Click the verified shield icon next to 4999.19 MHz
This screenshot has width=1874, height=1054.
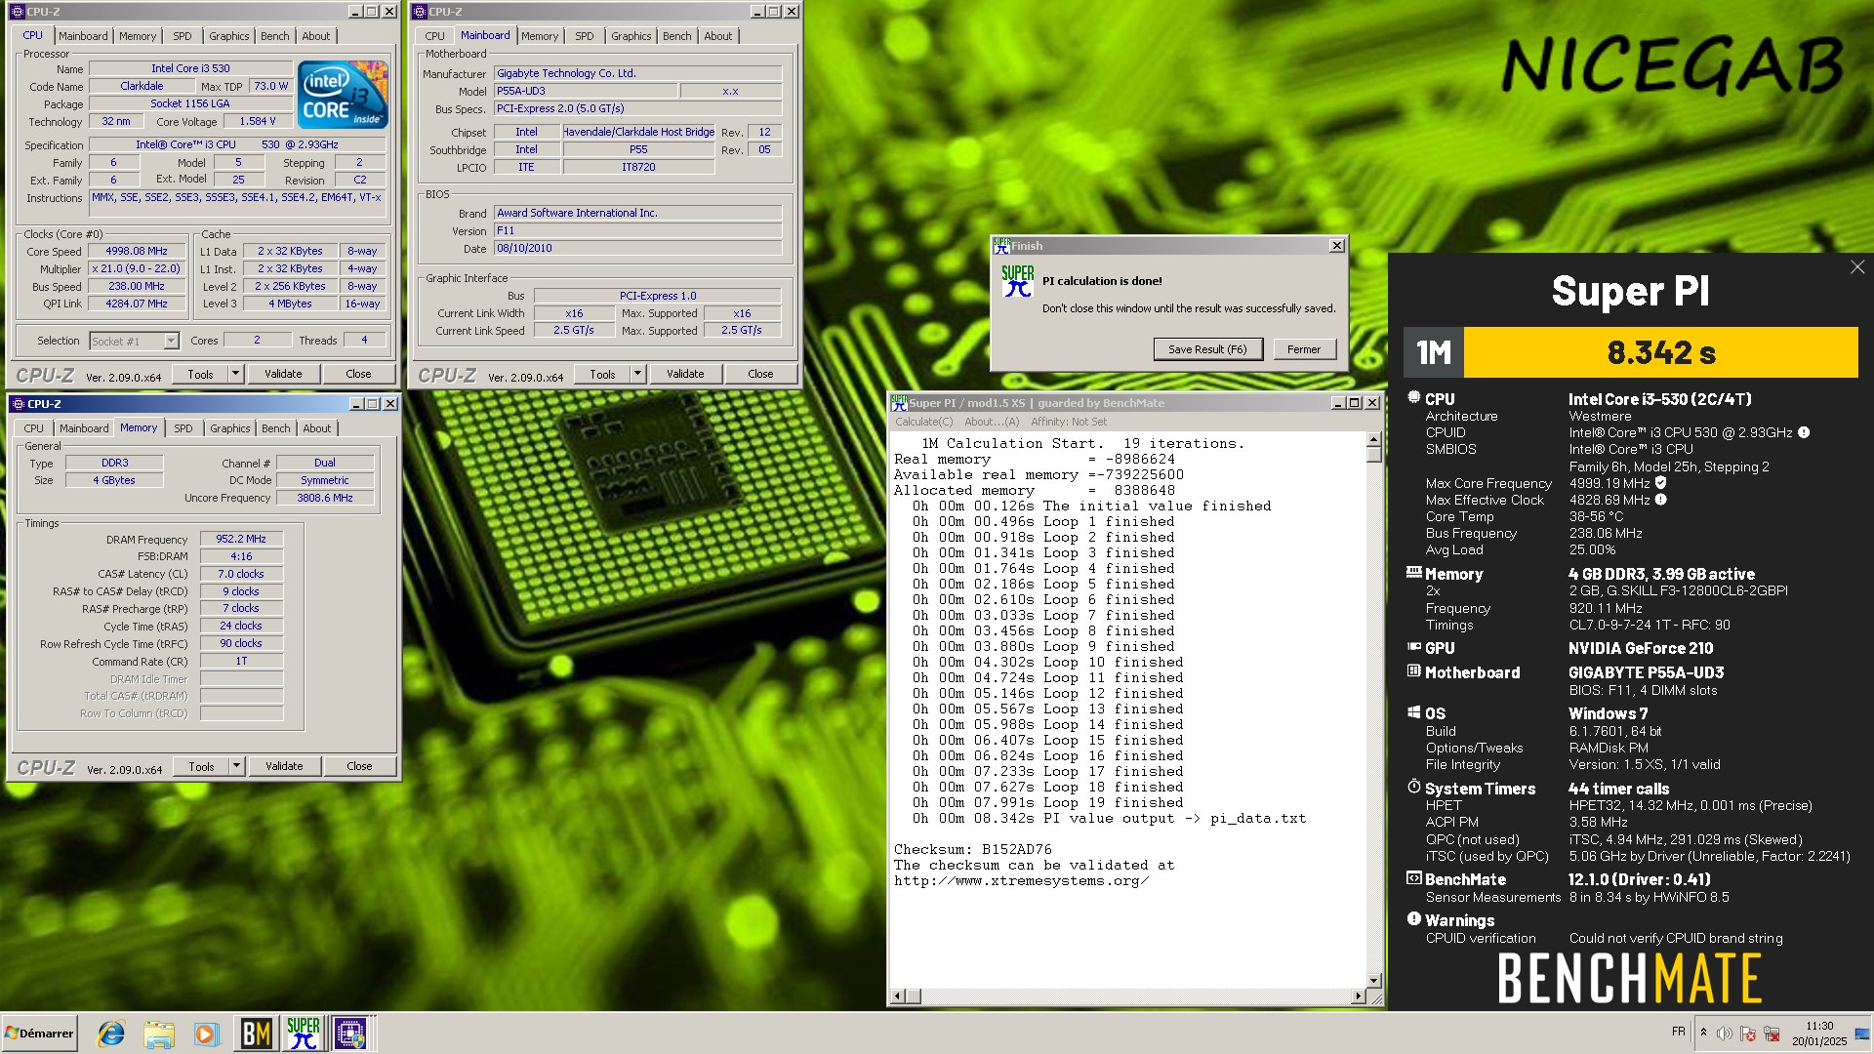tap(1660, 482)
